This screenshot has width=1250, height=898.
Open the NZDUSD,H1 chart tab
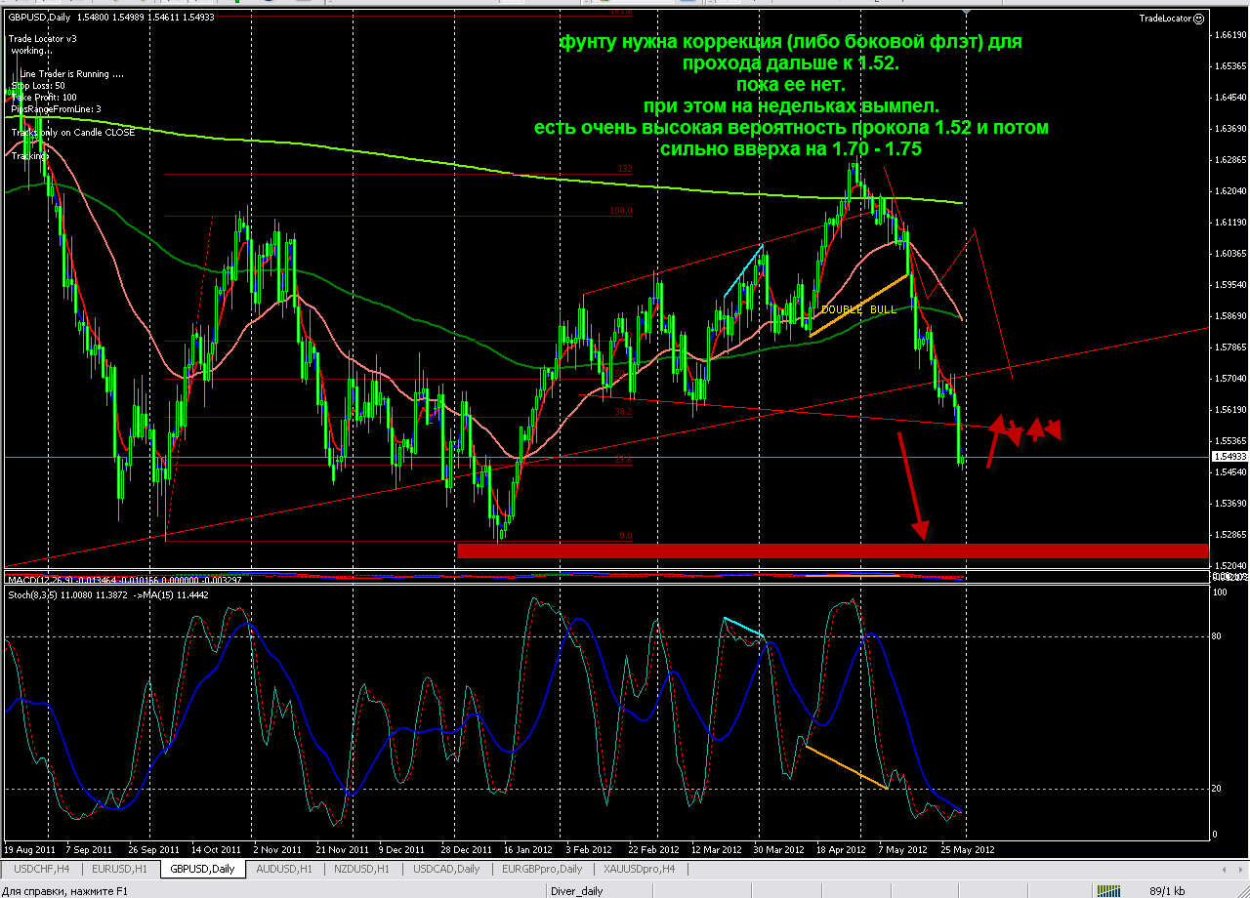pos(362,869)
